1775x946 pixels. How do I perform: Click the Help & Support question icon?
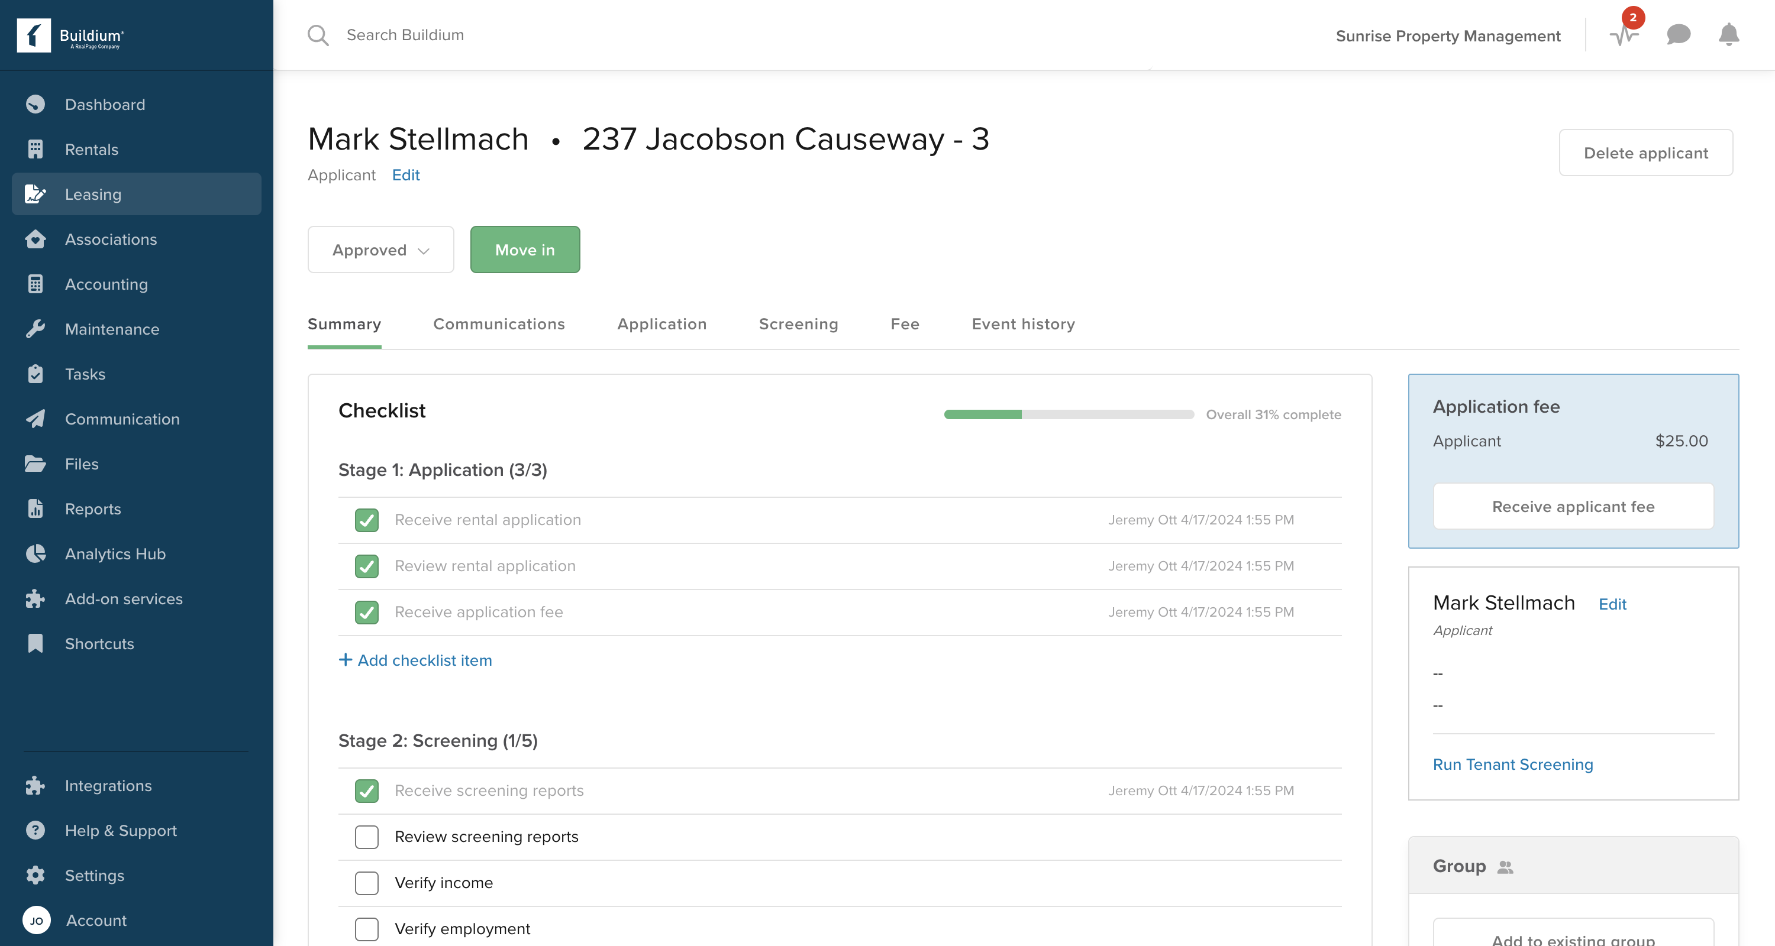(x=35, y=830)
